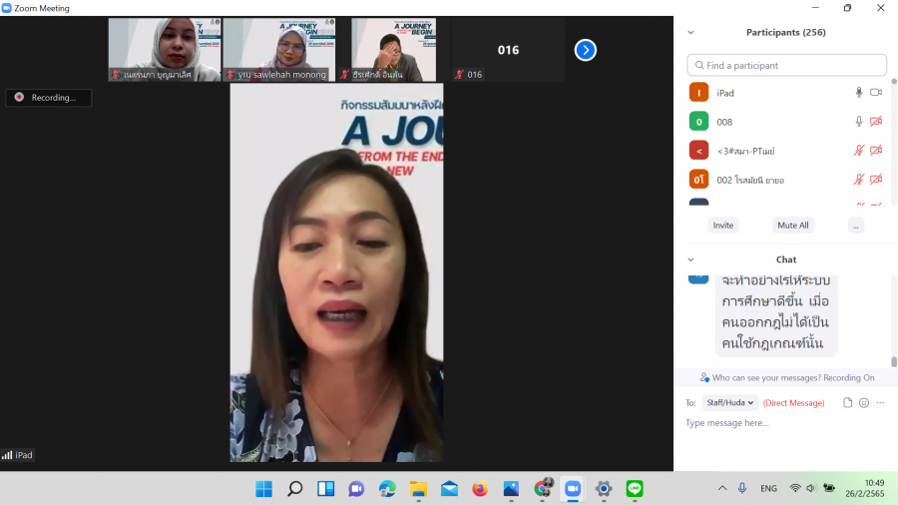Show hidden system tray icons
The image size is (898, 505).
[x=722, y=489]
